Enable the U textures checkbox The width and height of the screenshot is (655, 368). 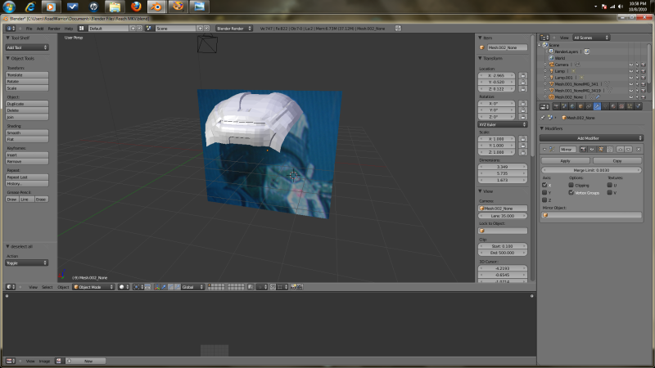click(609, 185)
